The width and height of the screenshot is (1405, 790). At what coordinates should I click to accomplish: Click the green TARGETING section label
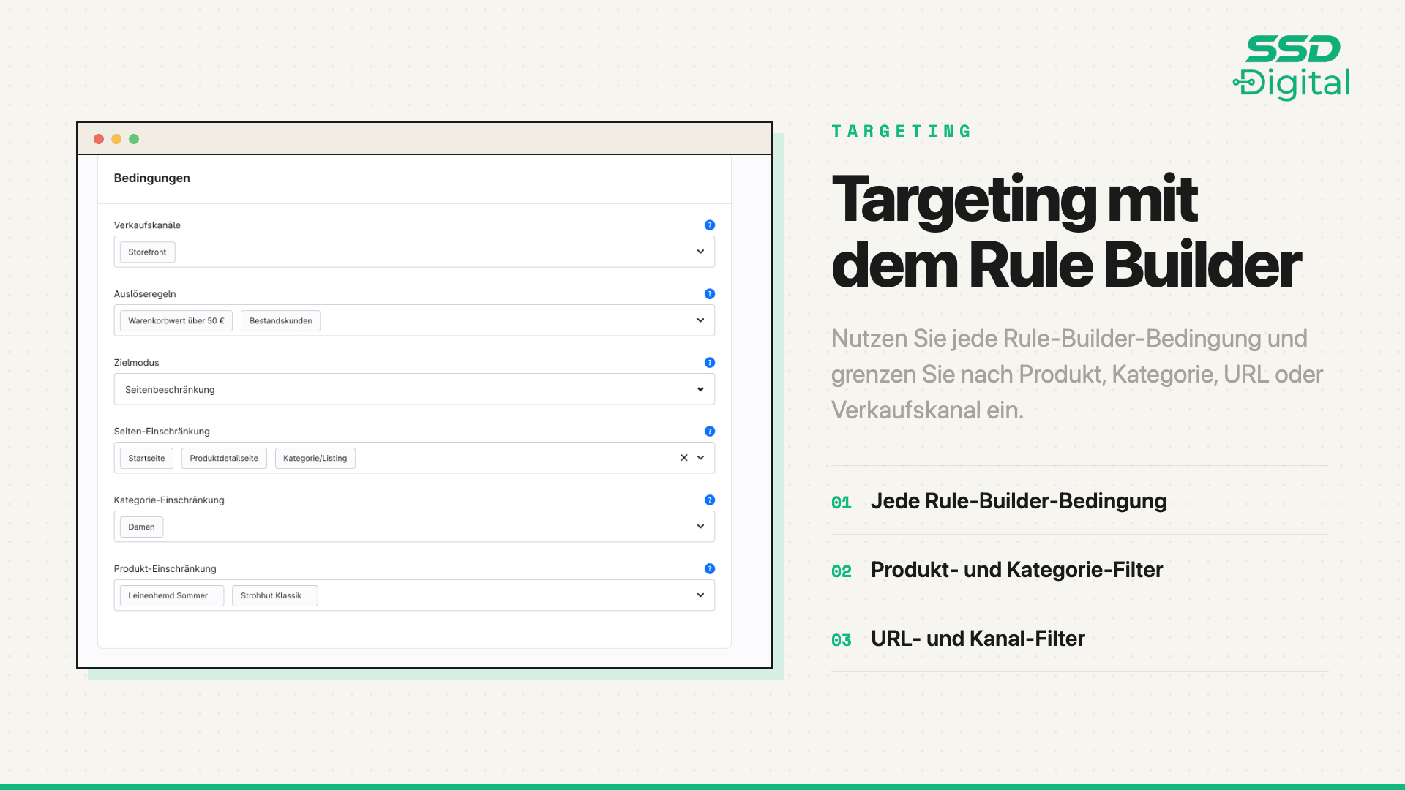[901, 132]
